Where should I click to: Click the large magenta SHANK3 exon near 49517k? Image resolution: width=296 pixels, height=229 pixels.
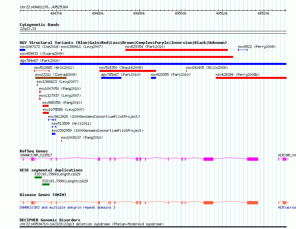click(x=252, y=159)
